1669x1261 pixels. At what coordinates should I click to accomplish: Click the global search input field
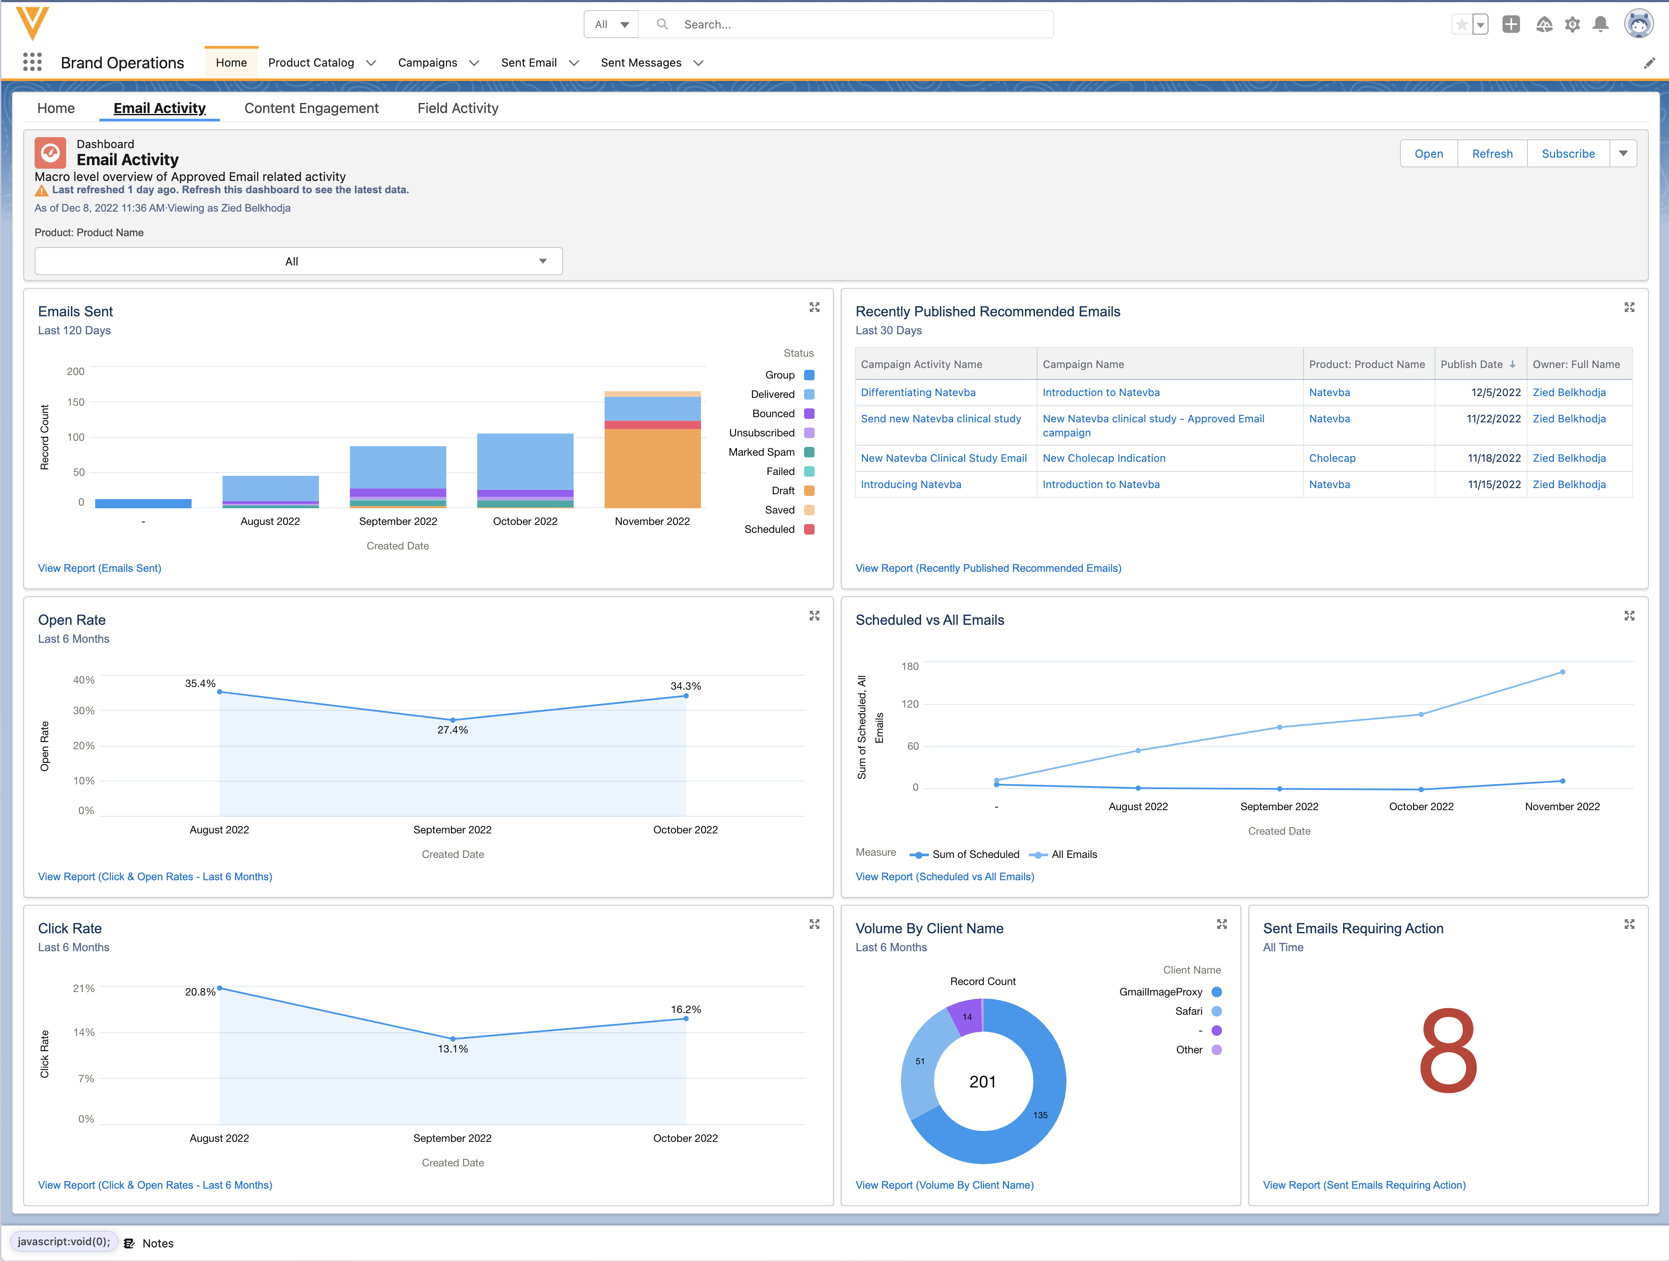click(x=860, y=24)
